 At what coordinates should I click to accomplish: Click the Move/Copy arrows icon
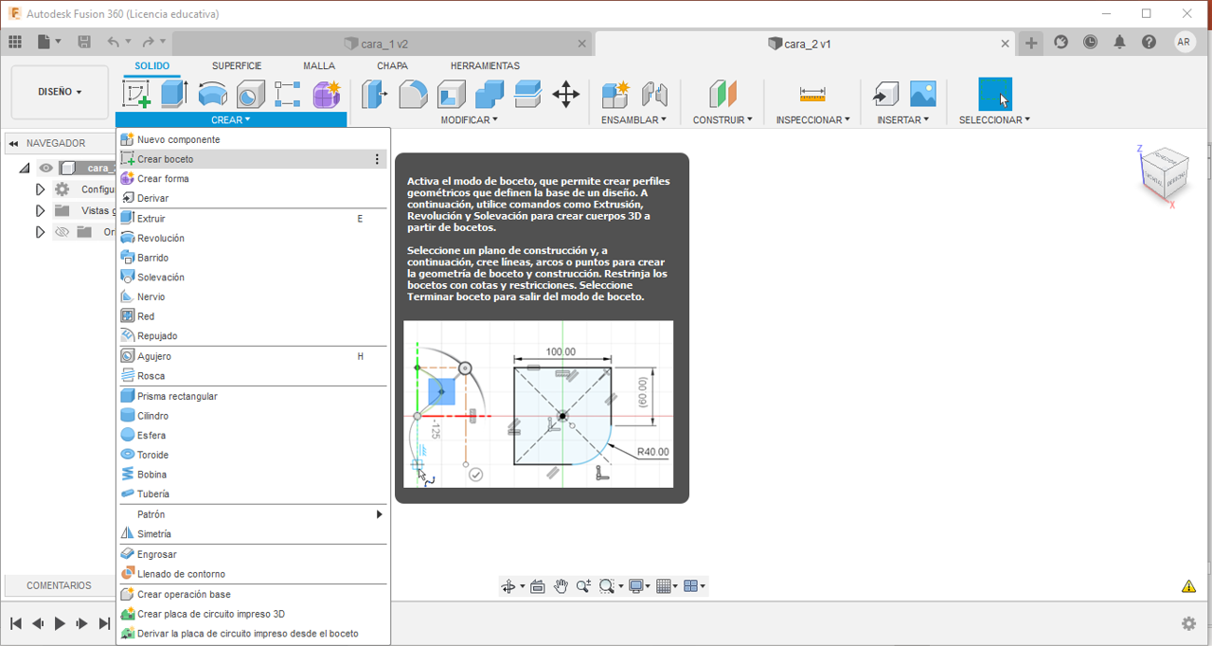pyautogui.click(x=566, y=94)
